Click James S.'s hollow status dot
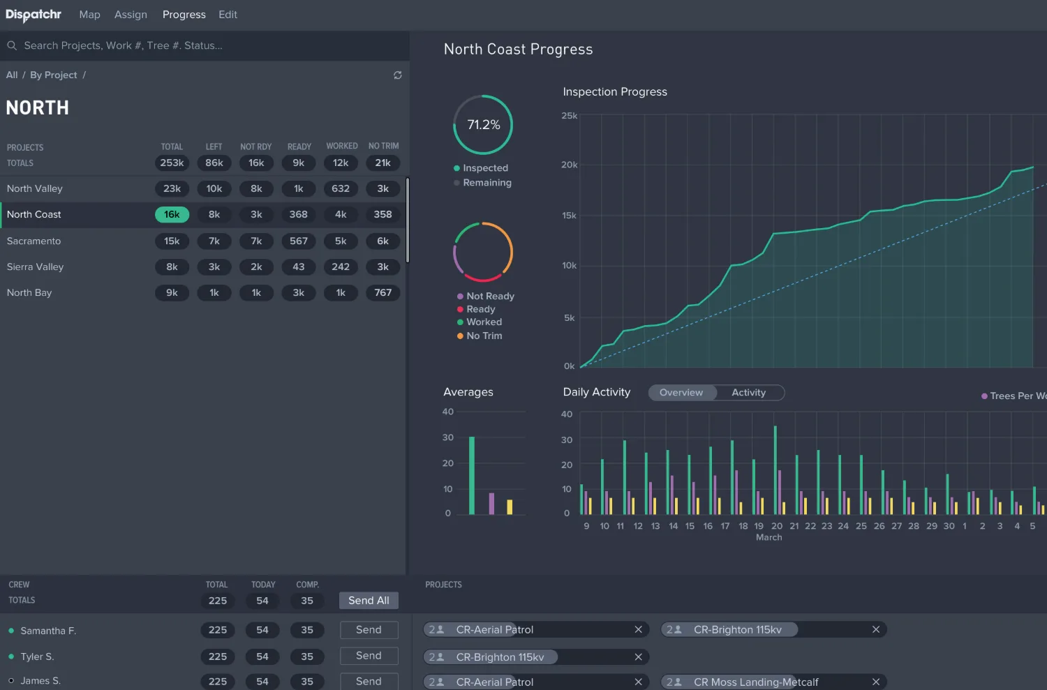1047x690 pixels. (11, 680)
